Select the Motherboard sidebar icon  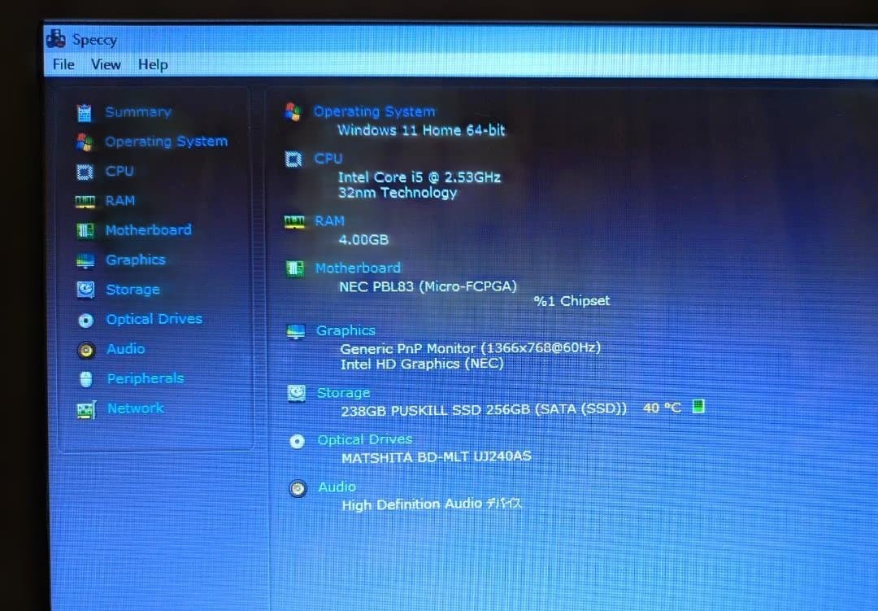(85, 230)
